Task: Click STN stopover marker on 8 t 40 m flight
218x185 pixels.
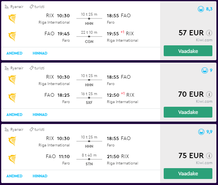Action: tap(89, 159)
